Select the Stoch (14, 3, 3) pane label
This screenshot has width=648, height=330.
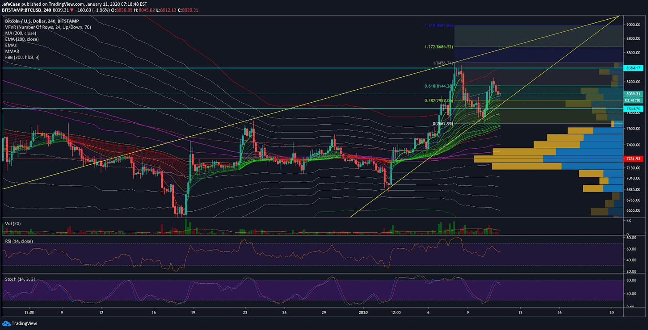tap(19, 279)
